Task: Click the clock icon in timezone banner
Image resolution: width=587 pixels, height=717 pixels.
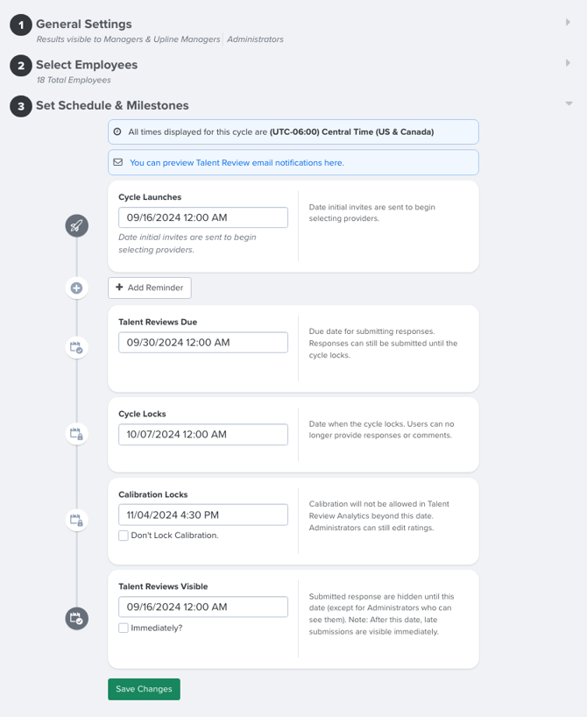Action: [x=117, y=131]
